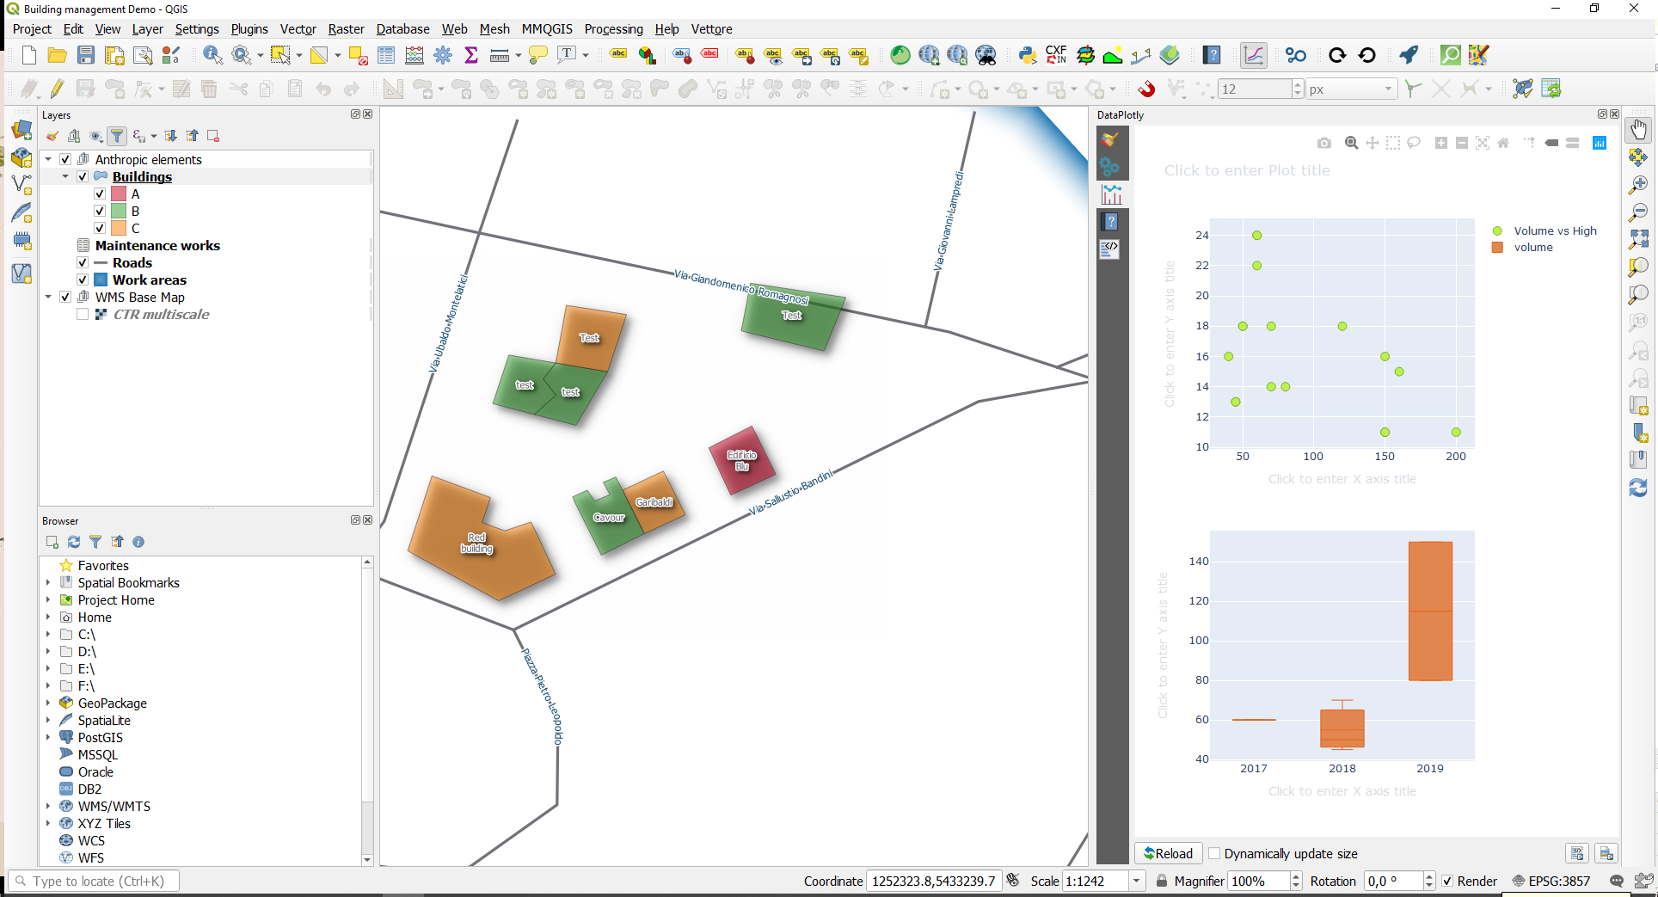Download plot as image camera icon
Screen dimensions: 1658x897
1324,143
